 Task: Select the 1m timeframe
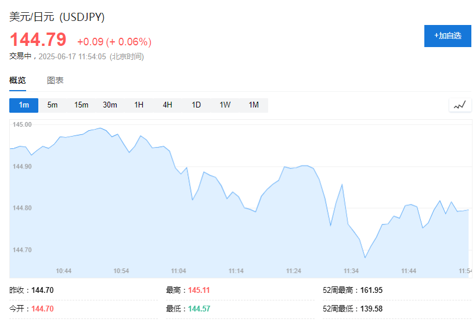[x=24, y=105]
